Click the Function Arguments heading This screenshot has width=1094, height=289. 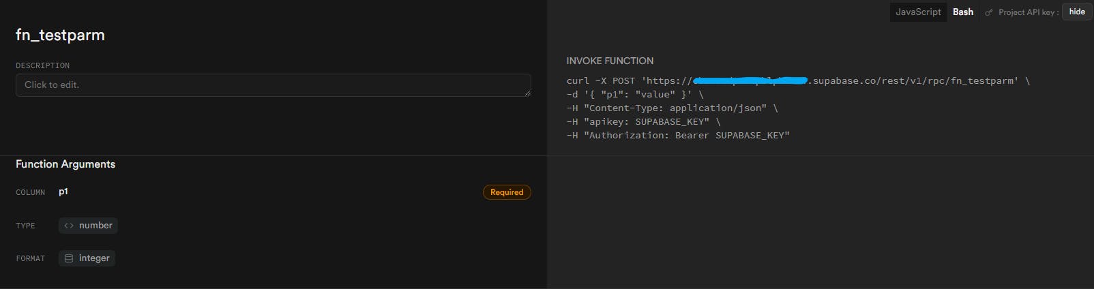click(65, 164)
